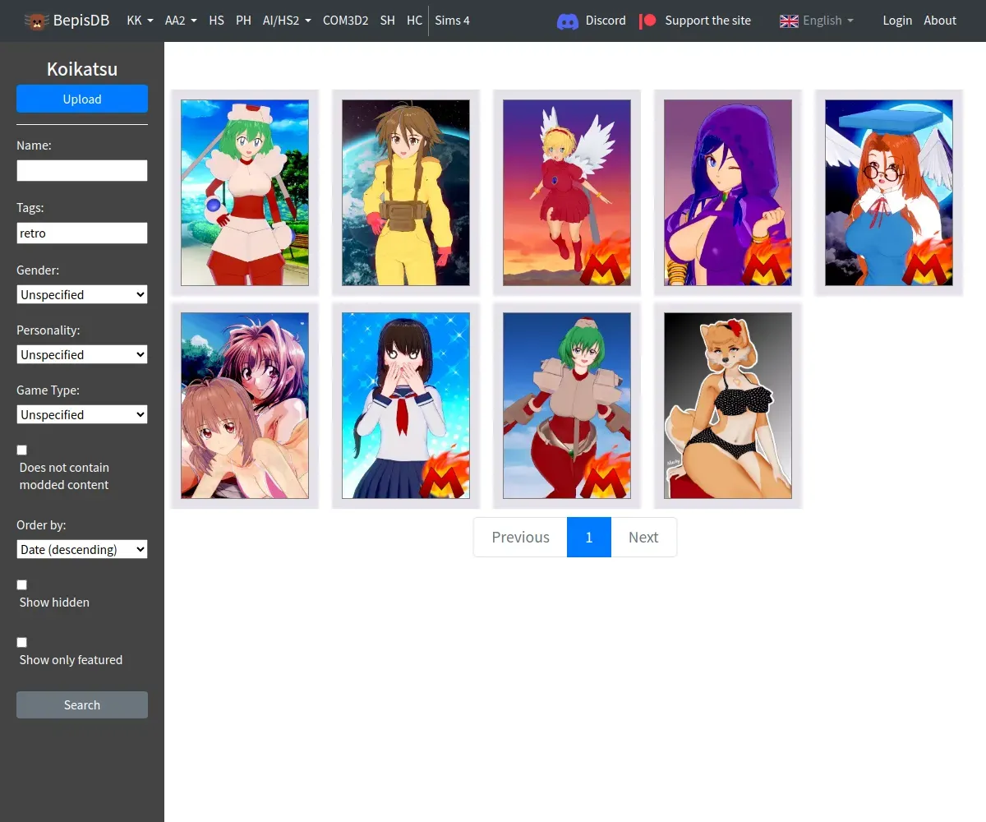Go to the PH section
The image size is (986, 822).
point(243,21)
